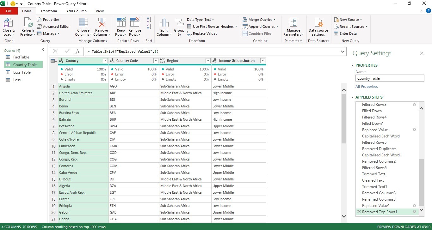Open gear settings for Filtered Rows3 step
Viewport: 432px width, 230px height.
pyautogui.click(x=414, y=104)
